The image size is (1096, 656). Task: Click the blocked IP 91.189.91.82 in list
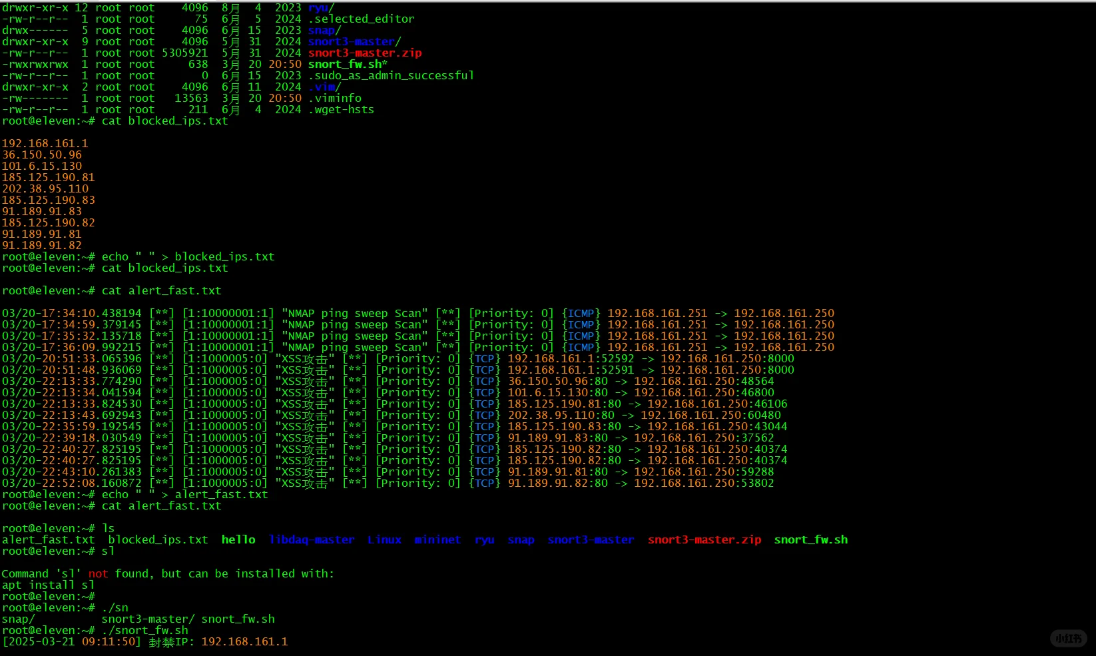click(x=42, y=245)
